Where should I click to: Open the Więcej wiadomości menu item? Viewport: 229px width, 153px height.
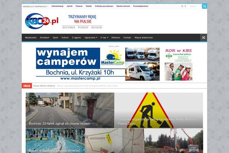pyautogui.click(x=144, y=37)
